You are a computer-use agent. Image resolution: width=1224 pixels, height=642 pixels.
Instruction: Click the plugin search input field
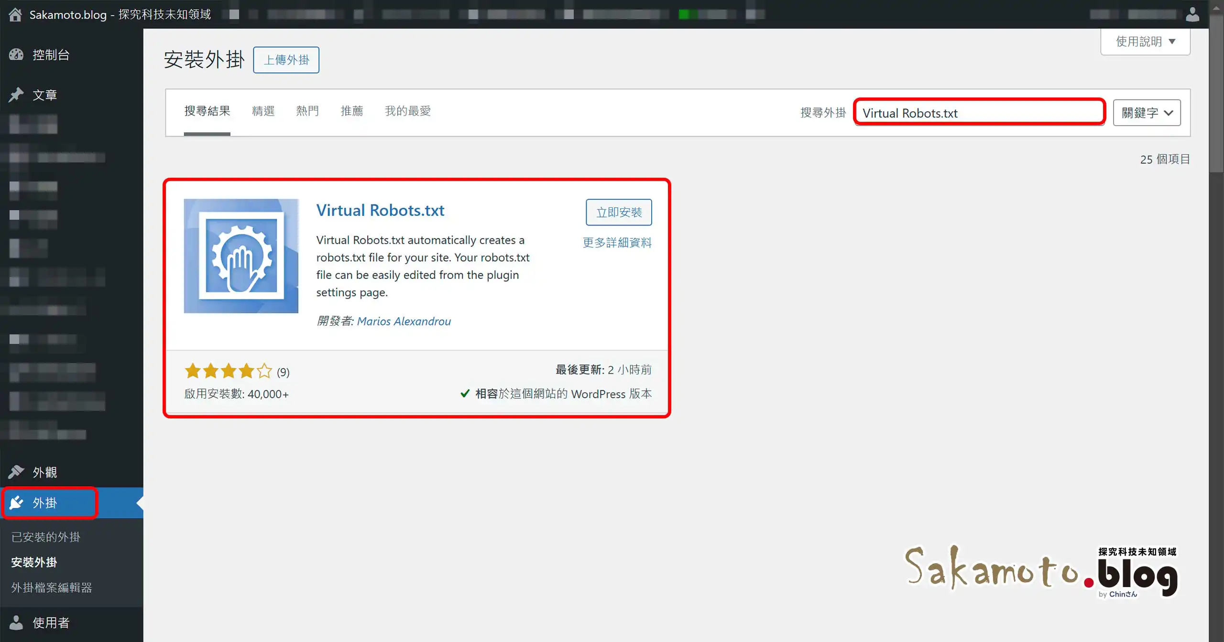979,113
